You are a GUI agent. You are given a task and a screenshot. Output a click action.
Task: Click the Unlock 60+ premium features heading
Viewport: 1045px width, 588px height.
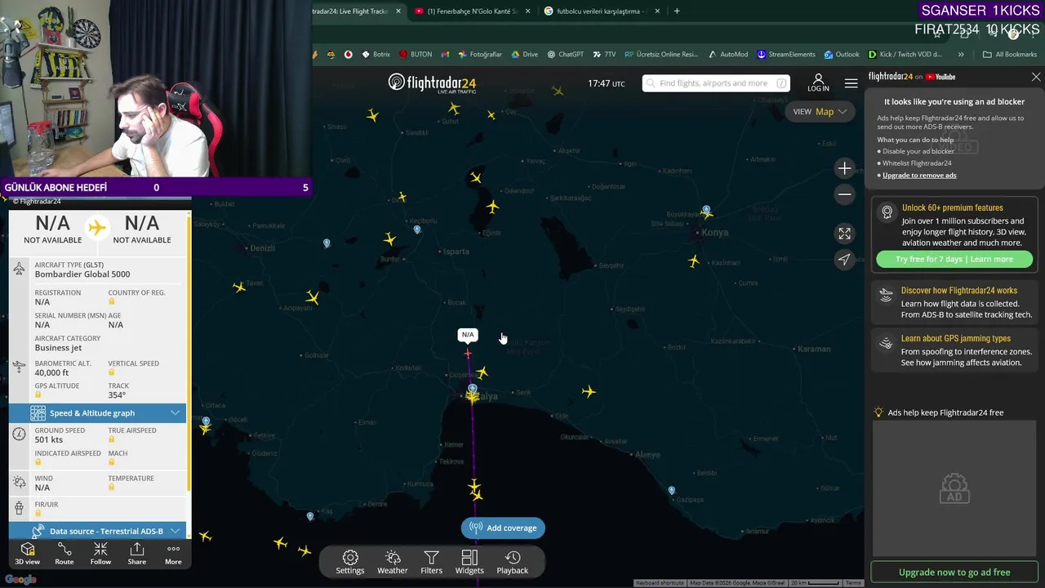pyautogui.click(x=952, y=208)
